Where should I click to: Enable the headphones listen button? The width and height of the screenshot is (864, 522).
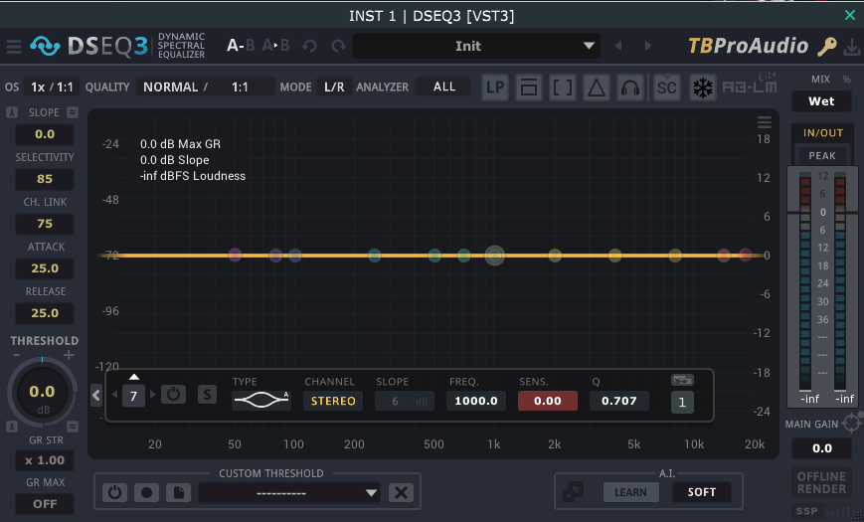(629, 87)
